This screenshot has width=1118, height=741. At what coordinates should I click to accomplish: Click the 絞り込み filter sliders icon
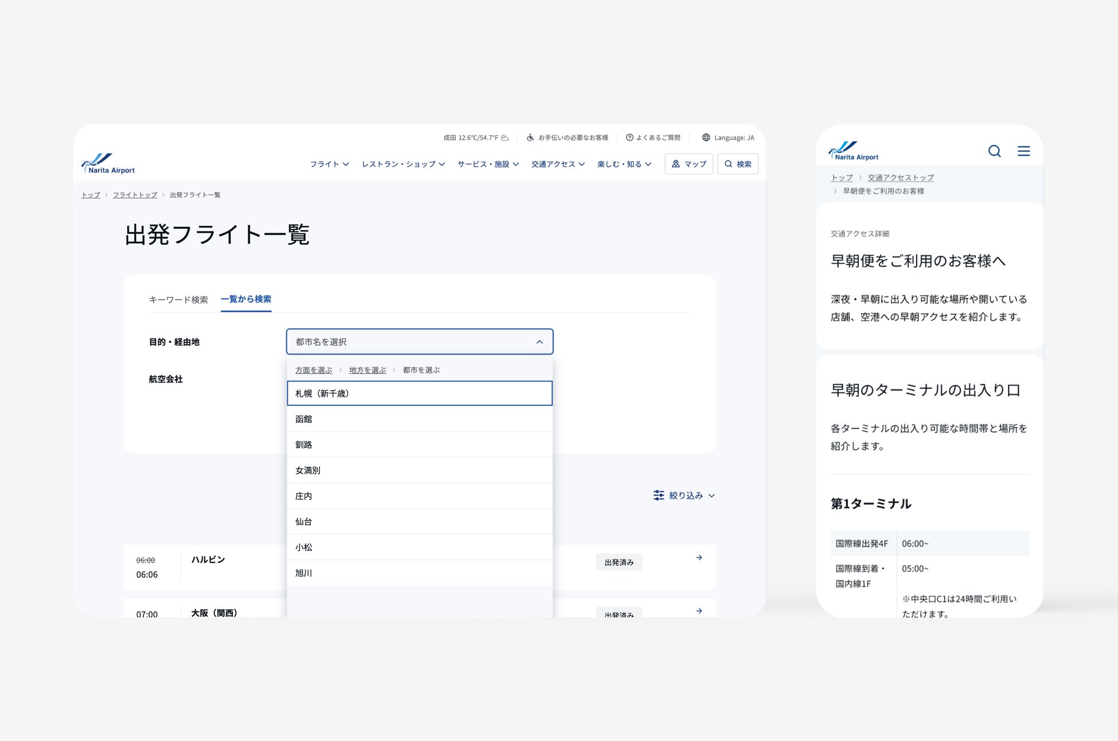[659, 495]
